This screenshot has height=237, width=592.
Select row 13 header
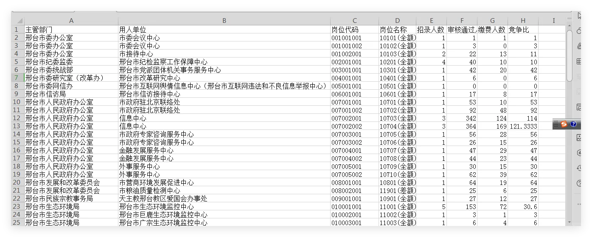coord(18,126)
